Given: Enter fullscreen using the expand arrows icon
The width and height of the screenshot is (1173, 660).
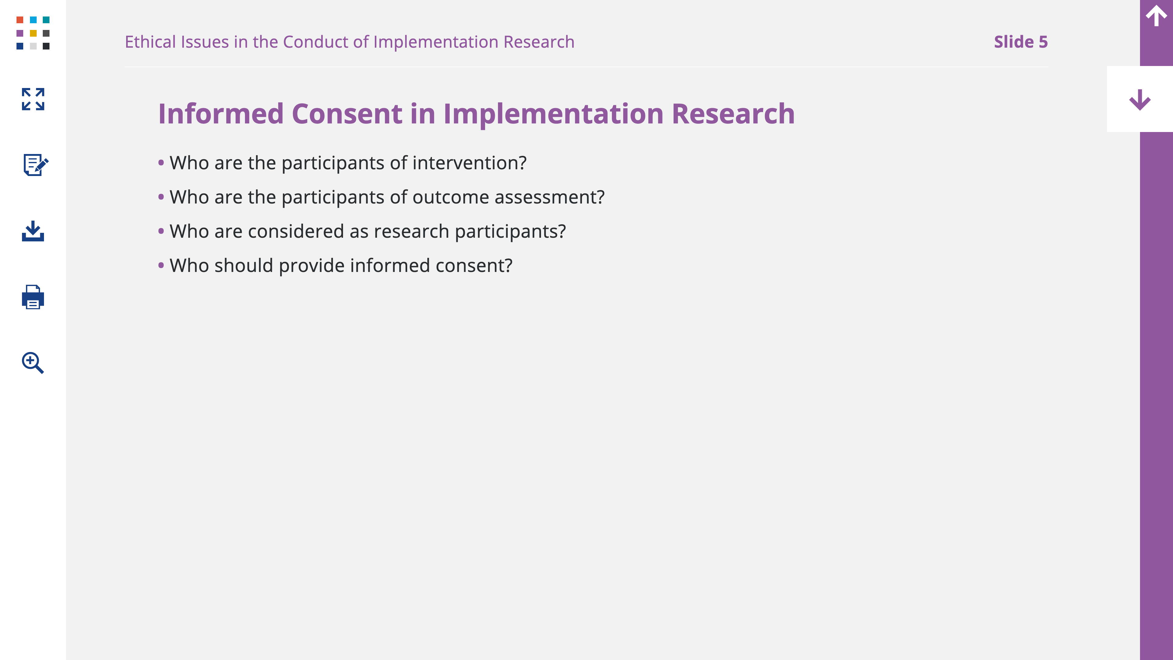Looking at the screenshot, I should (33, 99).
